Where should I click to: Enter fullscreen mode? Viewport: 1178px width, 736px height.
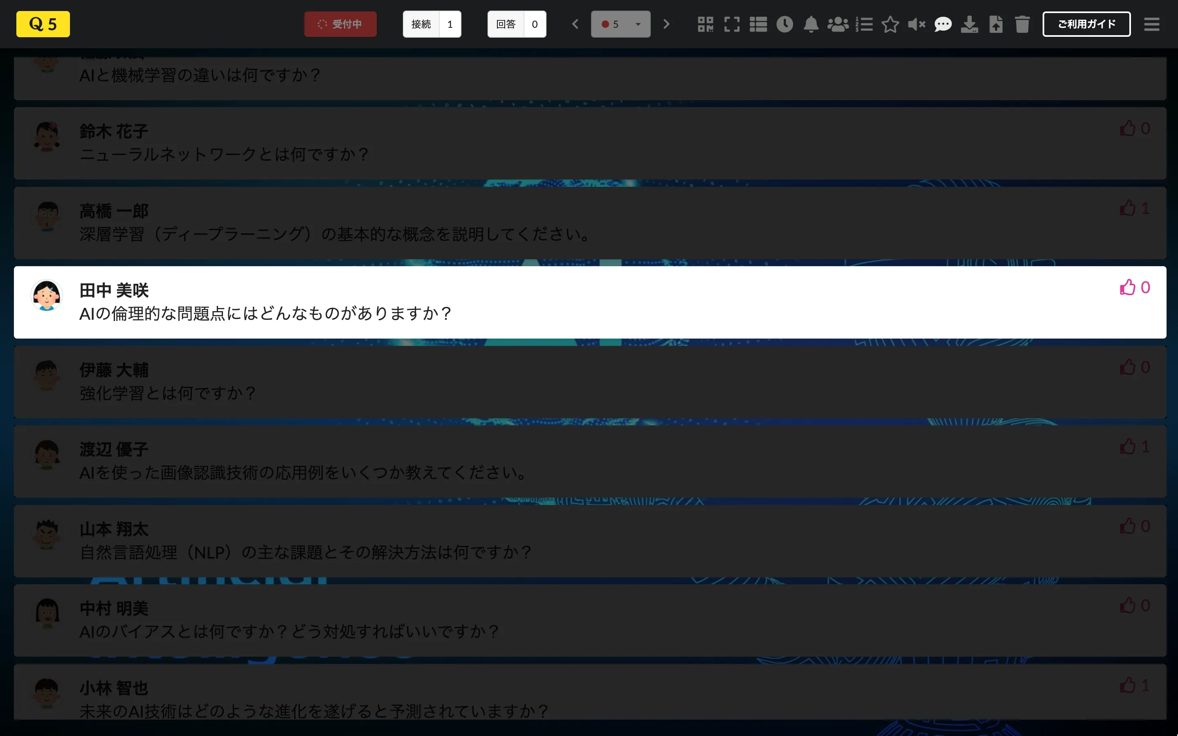coord(732,24)
